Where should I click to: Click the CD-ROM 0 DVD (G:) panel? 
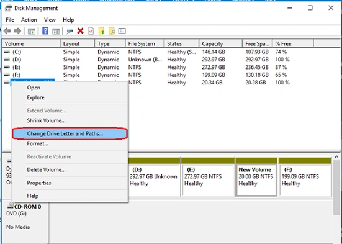click(x=25, y=221)
